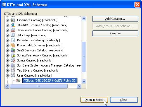This screenshot has height=107, width=142.
Task: Select Spring Framework Catalog [read-only] row
Action: click(x=43, y=55)
